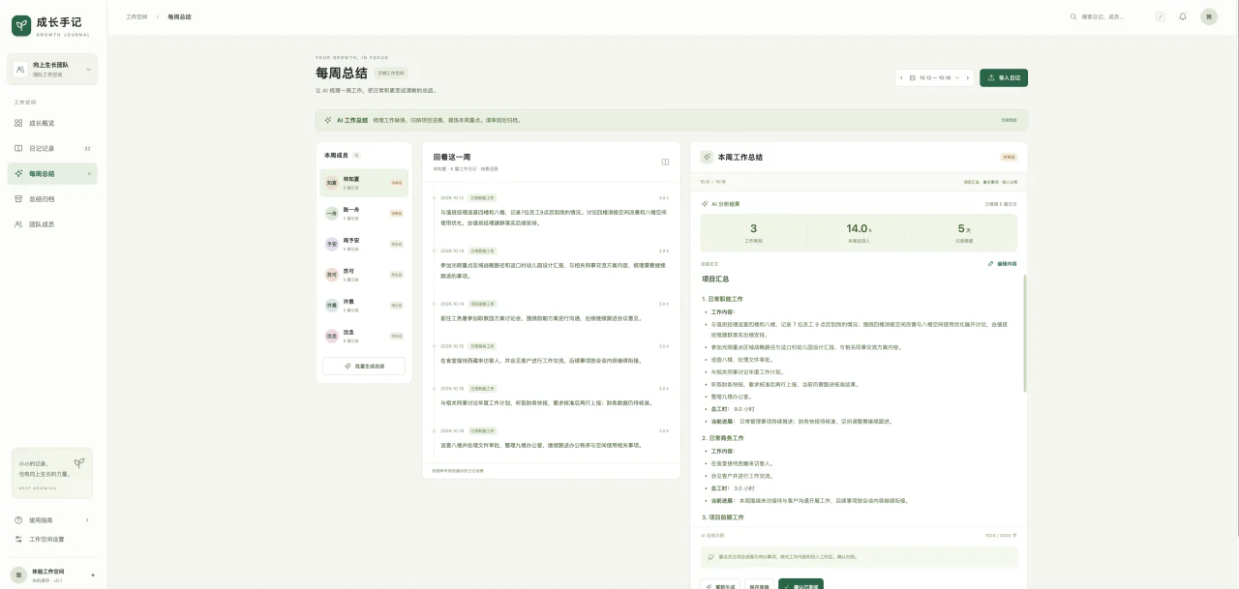This screenshot has width=1239, height=589.
Task: Click the 总结归档 archive box icon
Action: 18,199
